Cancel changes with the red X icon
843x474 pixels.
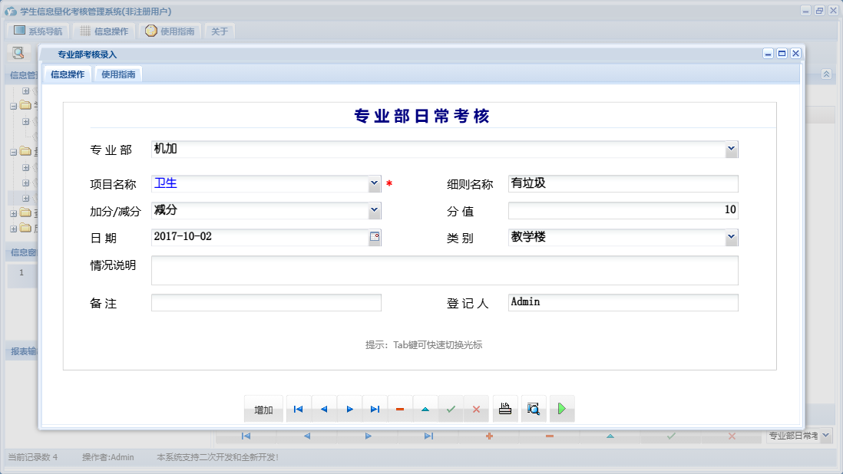click(475, 409)
